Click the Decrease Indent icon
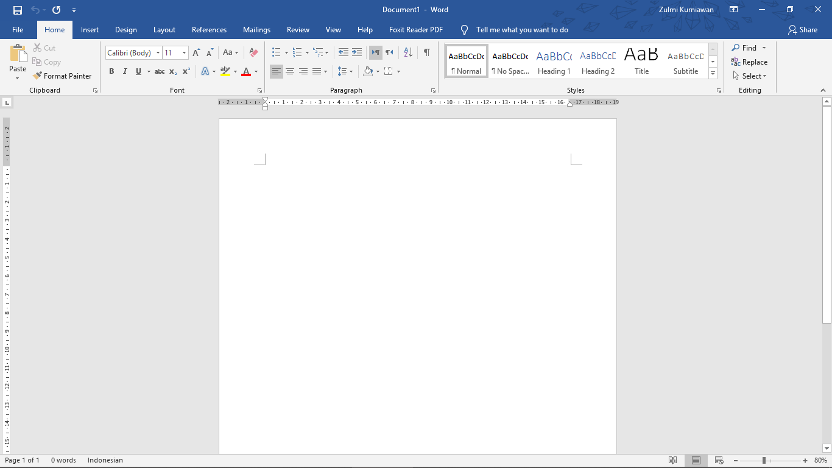This screenshot has height=468, width=832. (344, 52)
